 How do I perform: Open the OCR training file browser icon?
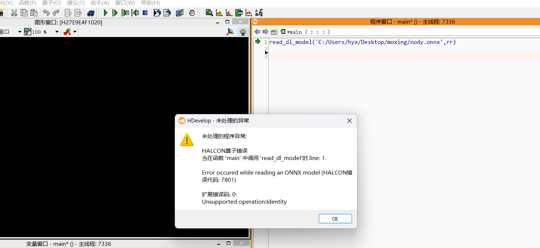[x=259, y=13]
